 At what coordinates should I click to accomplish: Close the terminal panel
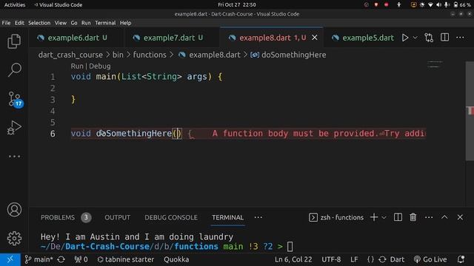pyautogui.click(x=460, y=217)
